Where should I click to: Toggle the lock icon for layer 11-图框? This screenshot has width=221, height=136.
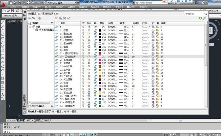click(95, 46)
